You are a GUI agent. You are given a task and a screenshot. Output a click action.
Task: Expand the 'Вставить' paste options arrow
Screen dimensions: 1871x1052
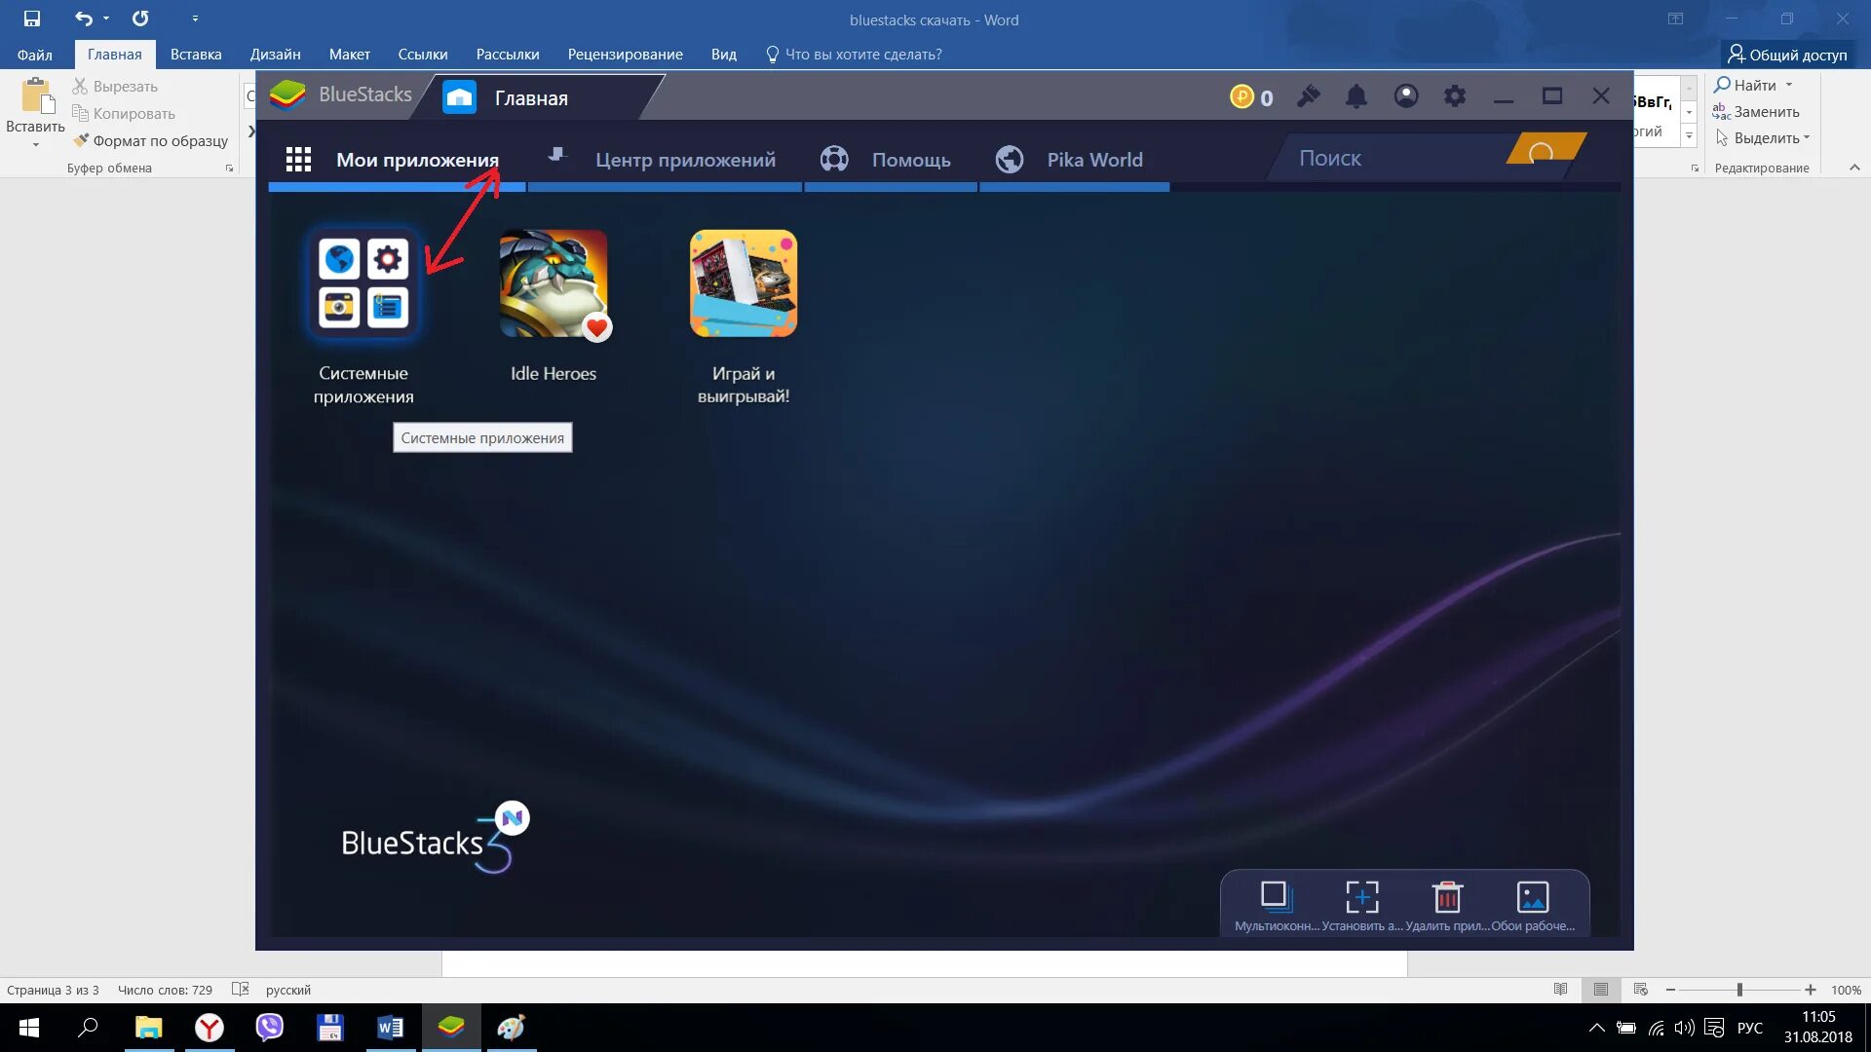point(35,145)
